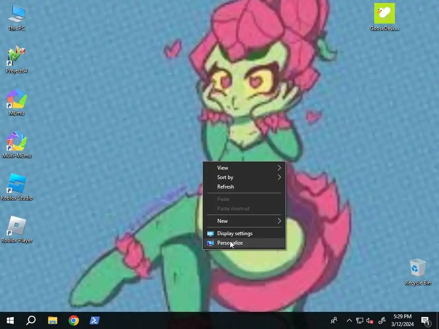
Task: Click the network status tray icon
Action: [x=360, y=320]
